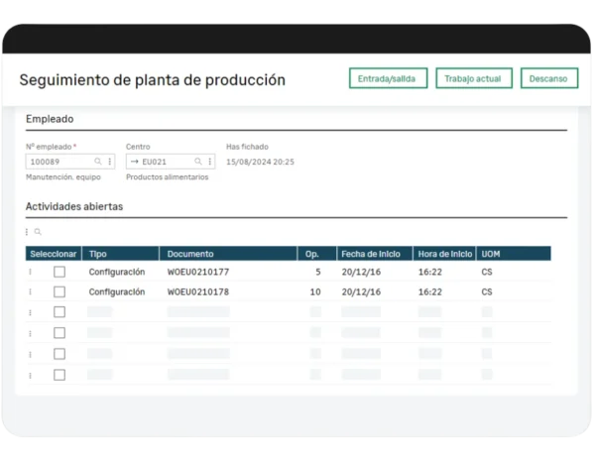Sort by the Seleccionar column header
The image size is (595, 459).
[54, 254]
